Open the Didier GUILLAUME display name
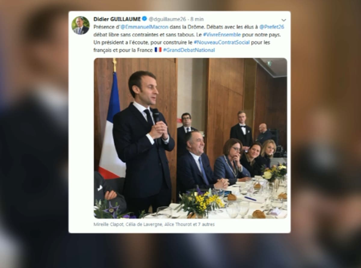This screenshot has width=361, height=268. (117, 19)
